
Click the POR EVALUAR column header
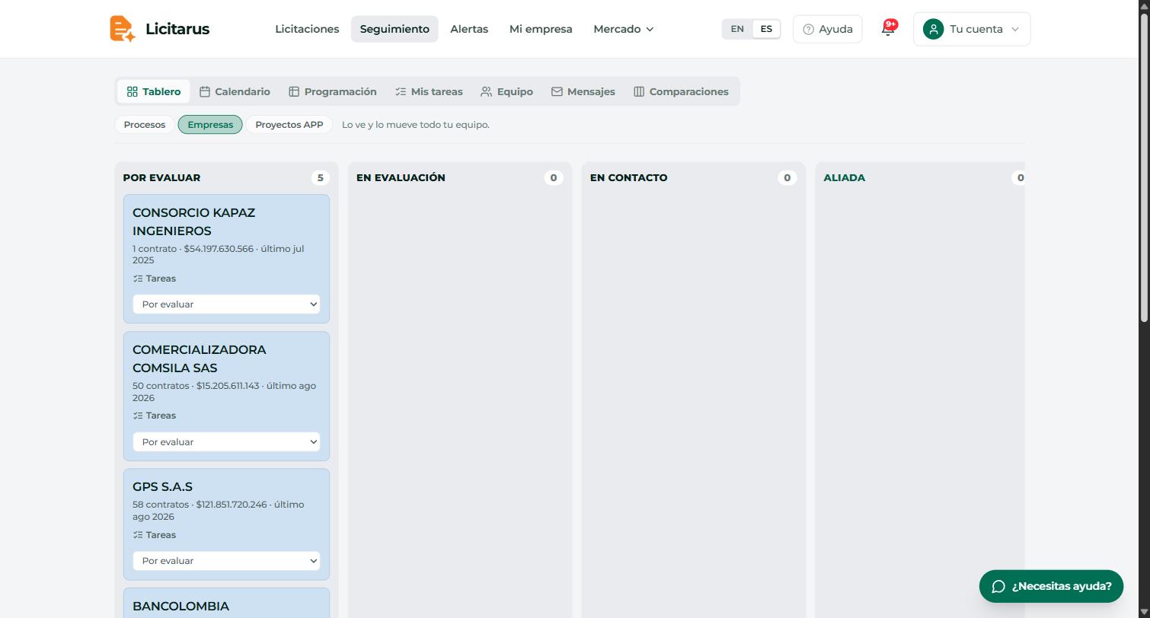(x=161, y=177)
